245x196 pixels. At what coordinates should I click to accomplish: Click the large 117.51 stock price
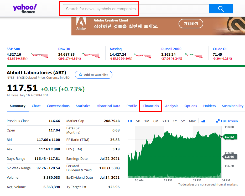click(22, 88)
